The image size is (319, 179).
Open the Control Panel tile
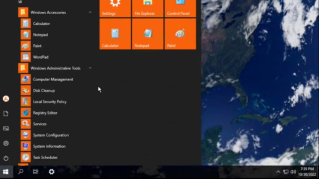pyautogui.click(x=180, y=8)
